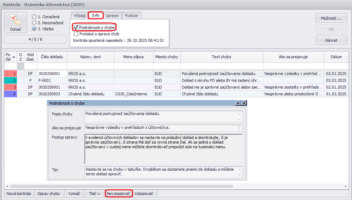Click the Oprav chybu button
Viewport: 352px width, 200px height.
(x=49, y=194)
